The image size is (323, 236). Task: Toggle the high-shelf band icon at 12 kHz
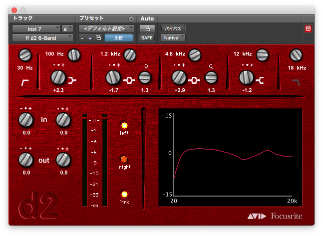point(260,80)
